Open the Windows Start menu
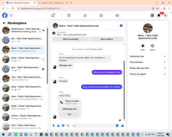 (3, 134)
